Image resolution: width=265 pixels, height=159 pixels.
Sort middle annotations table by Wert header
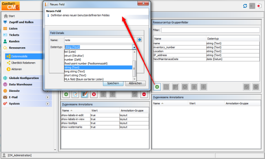coord(105,110)
